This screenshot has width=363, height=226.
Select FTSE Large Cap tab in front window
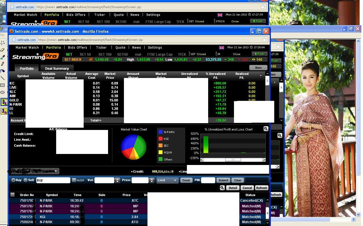[160, 54]
